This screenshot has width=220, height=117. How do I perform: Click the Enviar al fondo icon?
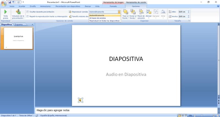[133, 12]
